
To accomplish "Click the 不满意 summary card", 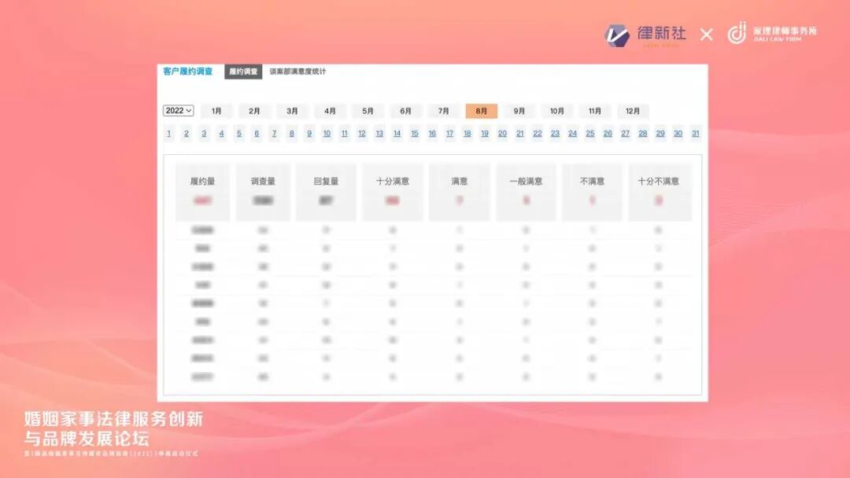I will pos(592,192).
